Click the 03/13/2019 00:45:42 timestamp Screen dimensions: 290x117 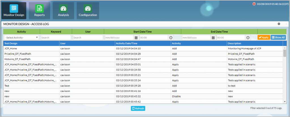(128, 102)
